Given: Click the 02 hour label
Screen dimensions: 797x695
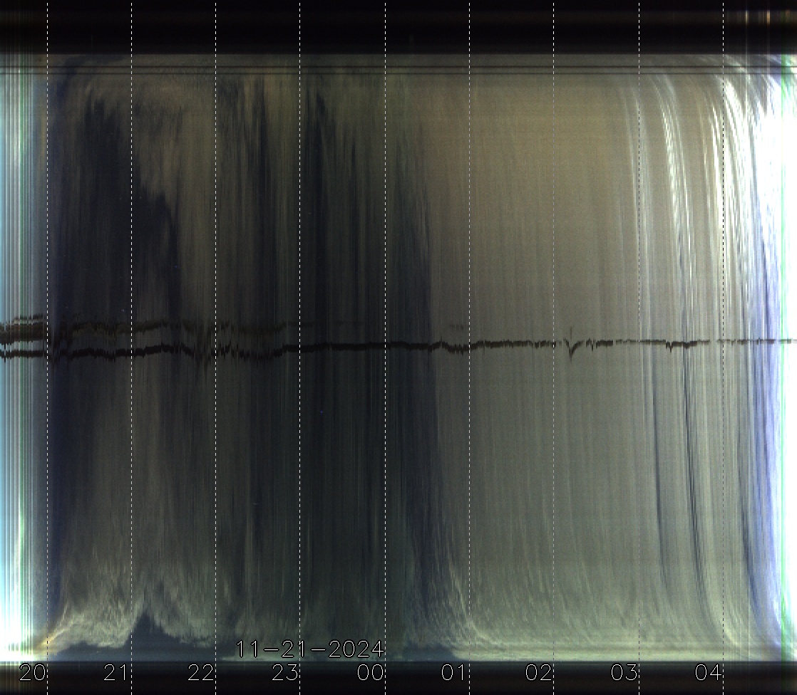Looking at the screenshot, I should point(539,673).
